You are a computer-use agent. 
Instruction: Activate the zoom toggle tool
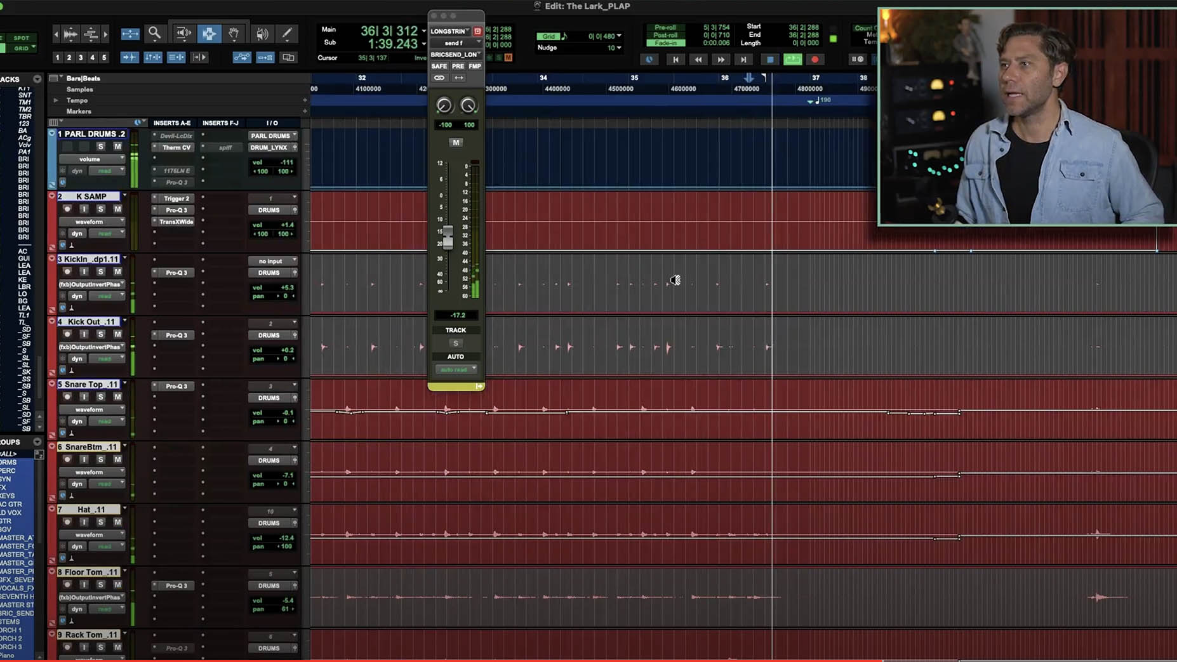(x=130, y=34)
